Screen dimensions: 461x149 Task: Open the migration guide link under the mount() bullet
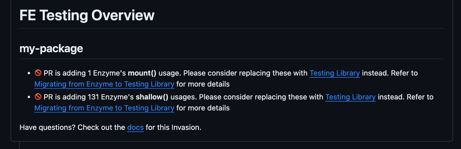click(104, 84)
